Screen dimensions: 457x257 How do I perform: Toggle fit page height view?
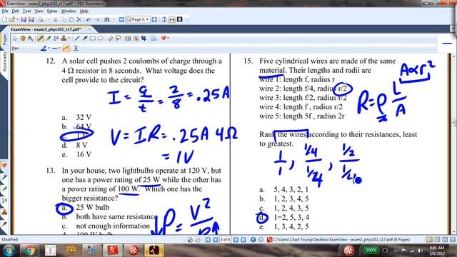pos(164,19)
